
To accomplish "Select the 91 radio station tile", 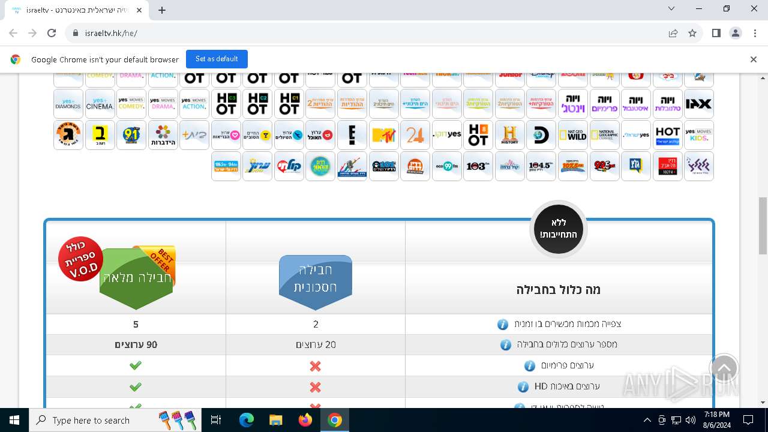I will click(x=131, y=135).
